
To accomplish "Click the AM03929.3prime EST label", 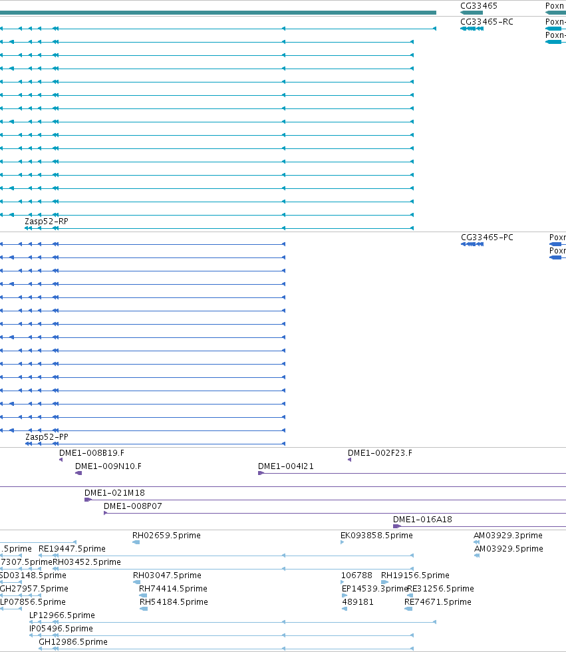I will (508, 535).
